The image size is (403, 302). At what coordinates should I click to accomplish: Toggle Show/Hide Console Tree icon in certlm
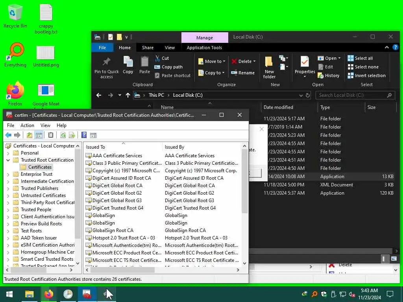click(39, 135)
